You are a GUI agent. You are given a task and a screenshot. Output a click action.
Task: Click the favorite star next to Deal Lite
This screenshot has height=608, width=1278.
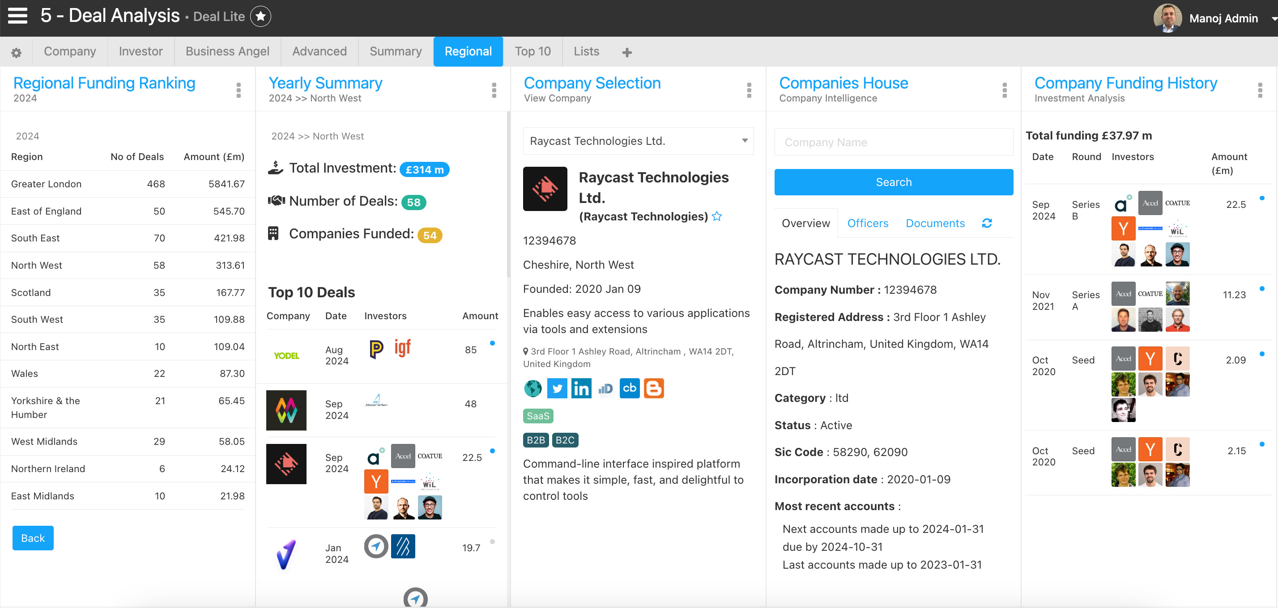tap(260, 17)
